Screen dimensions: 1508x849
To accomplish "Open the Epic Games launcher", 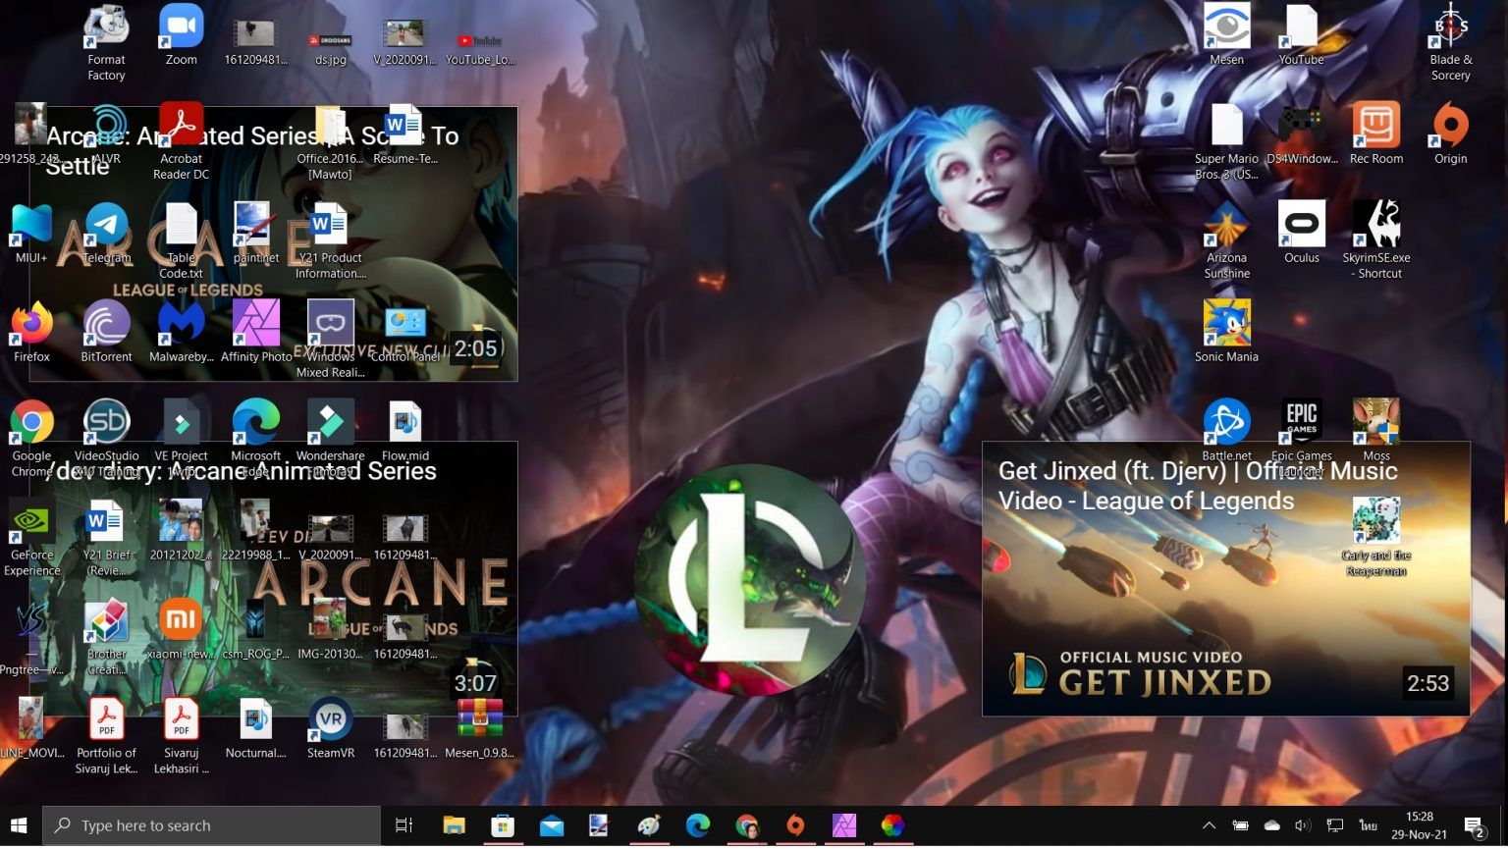I will 1301,422.
